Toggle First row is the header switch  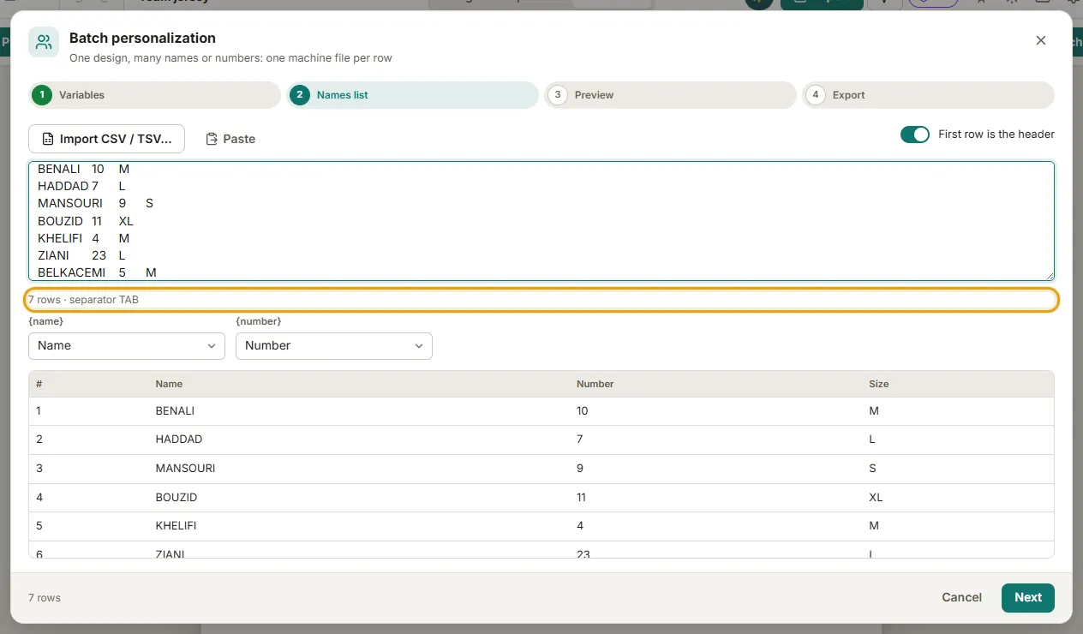915,135
